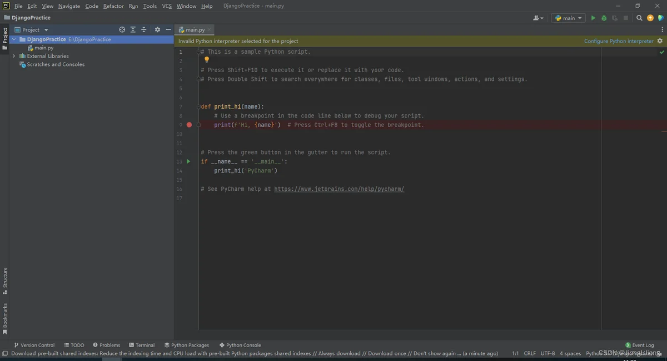Hide the Project panel with minus icon
The image size is (667, 361).
pos(168,29)
